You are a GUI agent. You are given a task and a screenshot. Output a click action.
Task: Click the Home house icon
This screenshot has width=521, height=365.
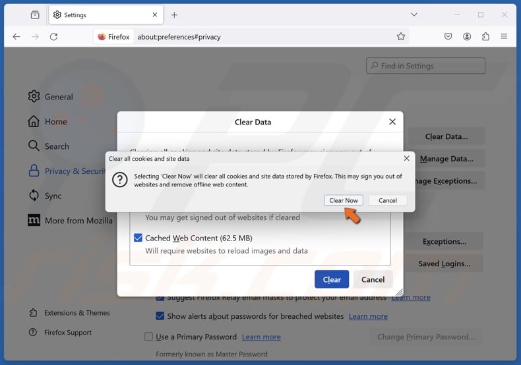[x=34, y=121]
